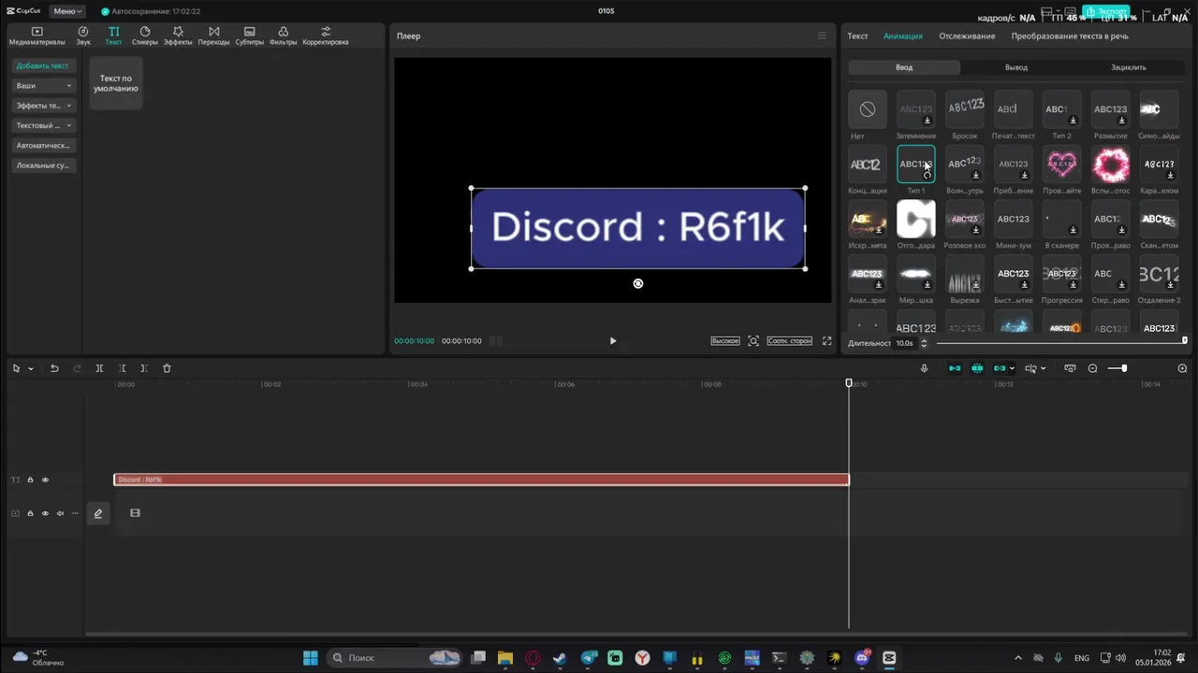1198x673 pixels.
Task: Select the Вывод out-animation tab
Action: [x=1016, y=67]
